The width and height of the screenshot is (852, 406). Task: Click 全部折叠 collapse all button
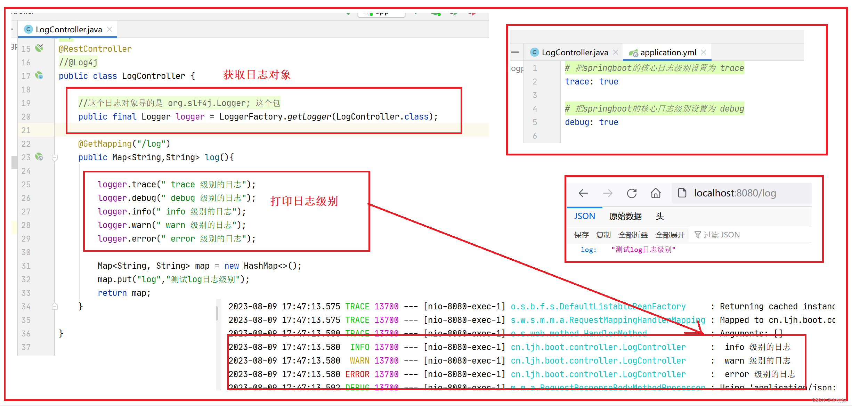pos(633,235)
